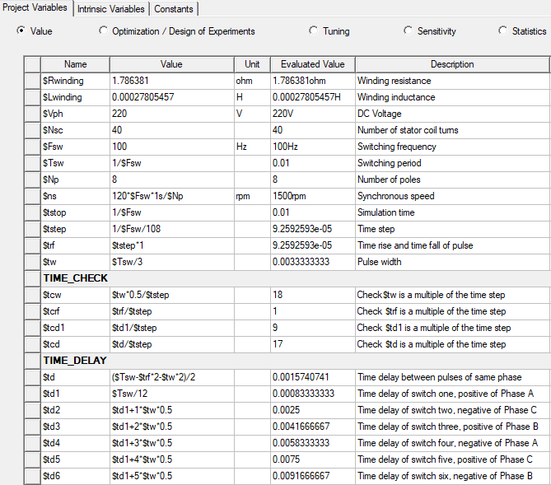551x485 pixels.
Task: Click the Name column header
Action: pos(75,64)
